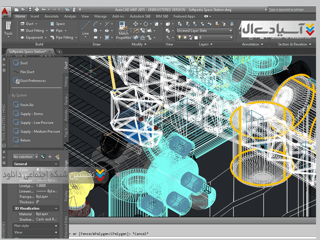This screenshot has height=240, width=320.
Task: Open the Tools button on the ribbon
Action: click(x=8, y=28)
